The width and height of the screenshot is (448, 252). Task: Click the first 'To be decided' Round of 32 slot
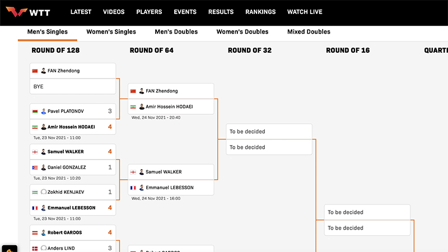tap(269, 132)
